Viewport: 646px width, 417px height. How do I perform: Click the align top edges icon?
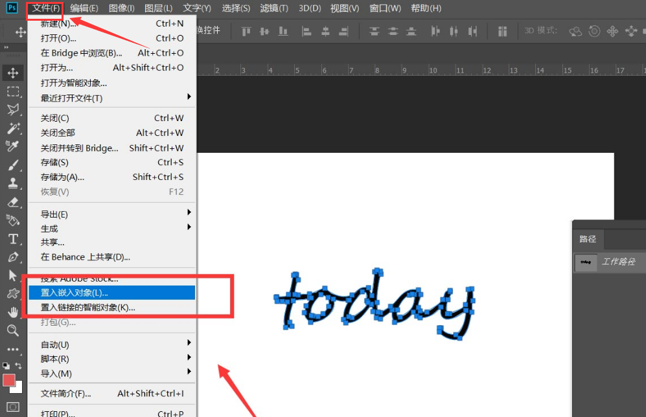[246, 31]
